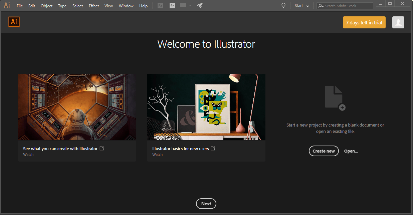Click the new document file icon
Screen dimensions: 413x215
click(335, 97)
